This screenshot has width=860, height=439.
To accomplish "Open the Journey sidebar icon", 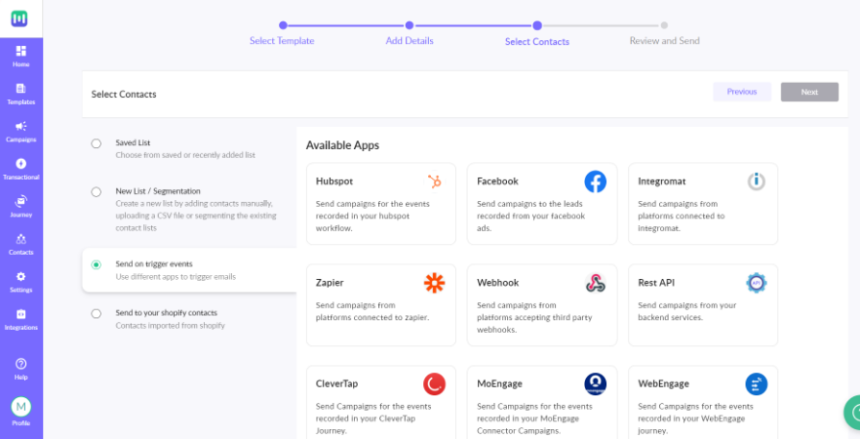I will [x=20, y=201].
